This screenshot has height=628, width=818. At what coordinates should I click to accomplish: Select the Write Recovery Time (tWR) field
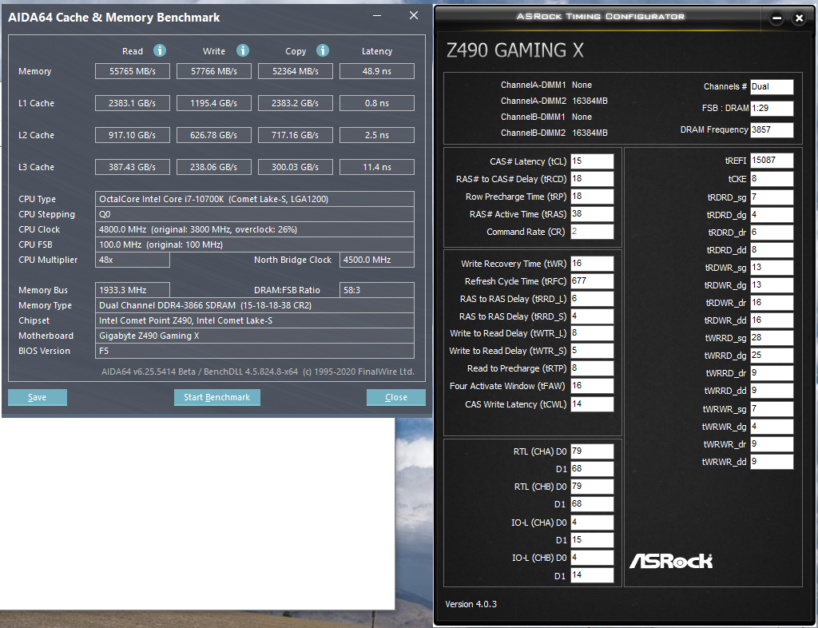[x=592, y=264]
